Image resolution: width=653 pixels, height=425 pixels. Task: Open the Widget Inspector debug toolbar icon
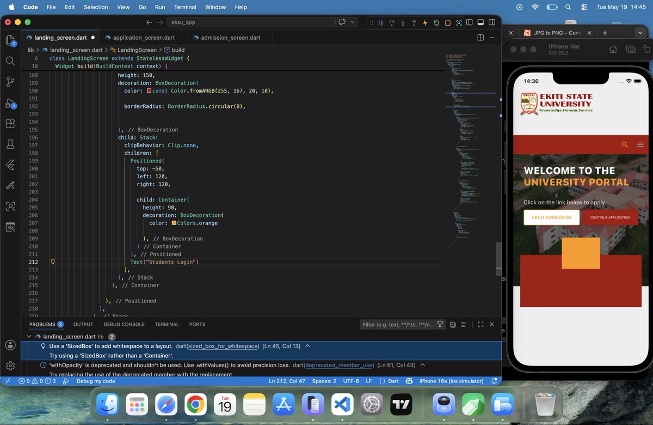point(459,22)
